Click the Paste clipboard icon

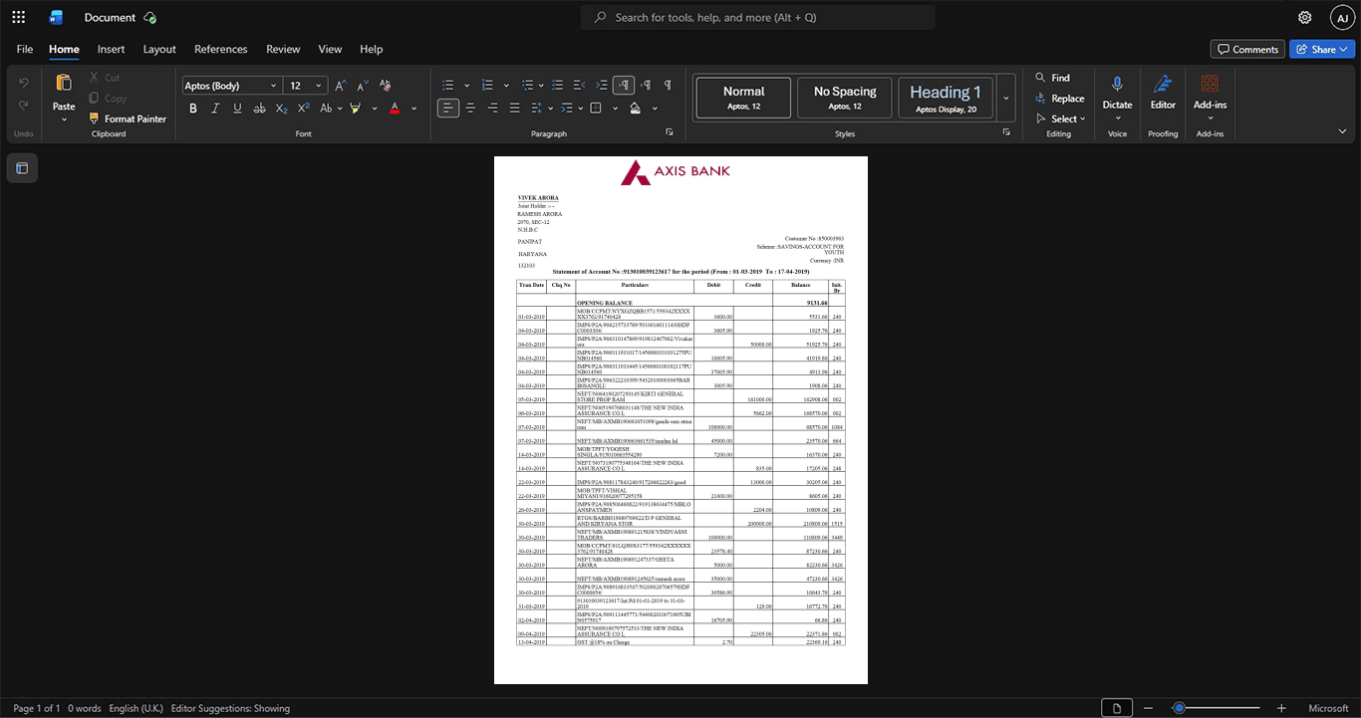click(x=64, y=84)
